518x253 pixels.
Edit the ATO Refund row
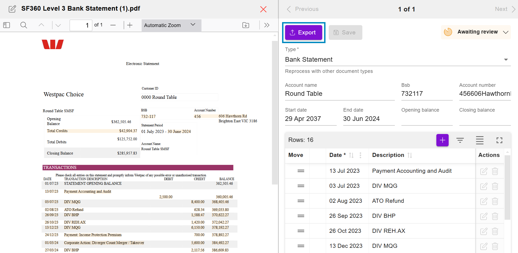(484, 201)
